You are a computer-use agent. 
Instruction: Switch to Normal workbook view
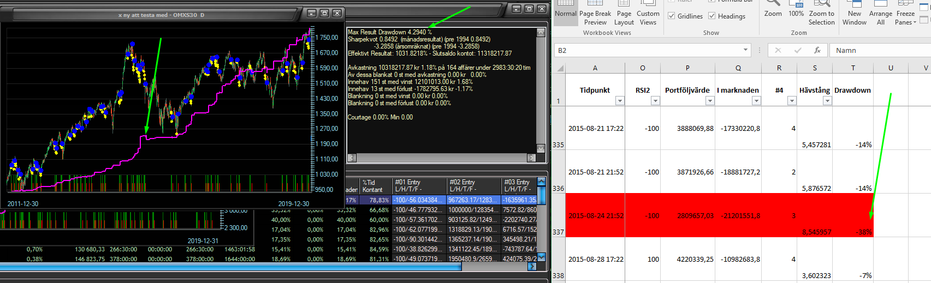coord(565,13)
